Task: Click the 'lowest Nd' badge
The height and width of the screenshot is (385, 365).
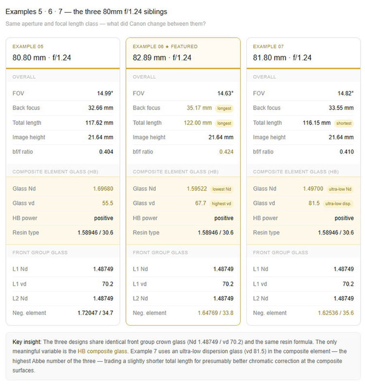Action: [x=222, y=189]
